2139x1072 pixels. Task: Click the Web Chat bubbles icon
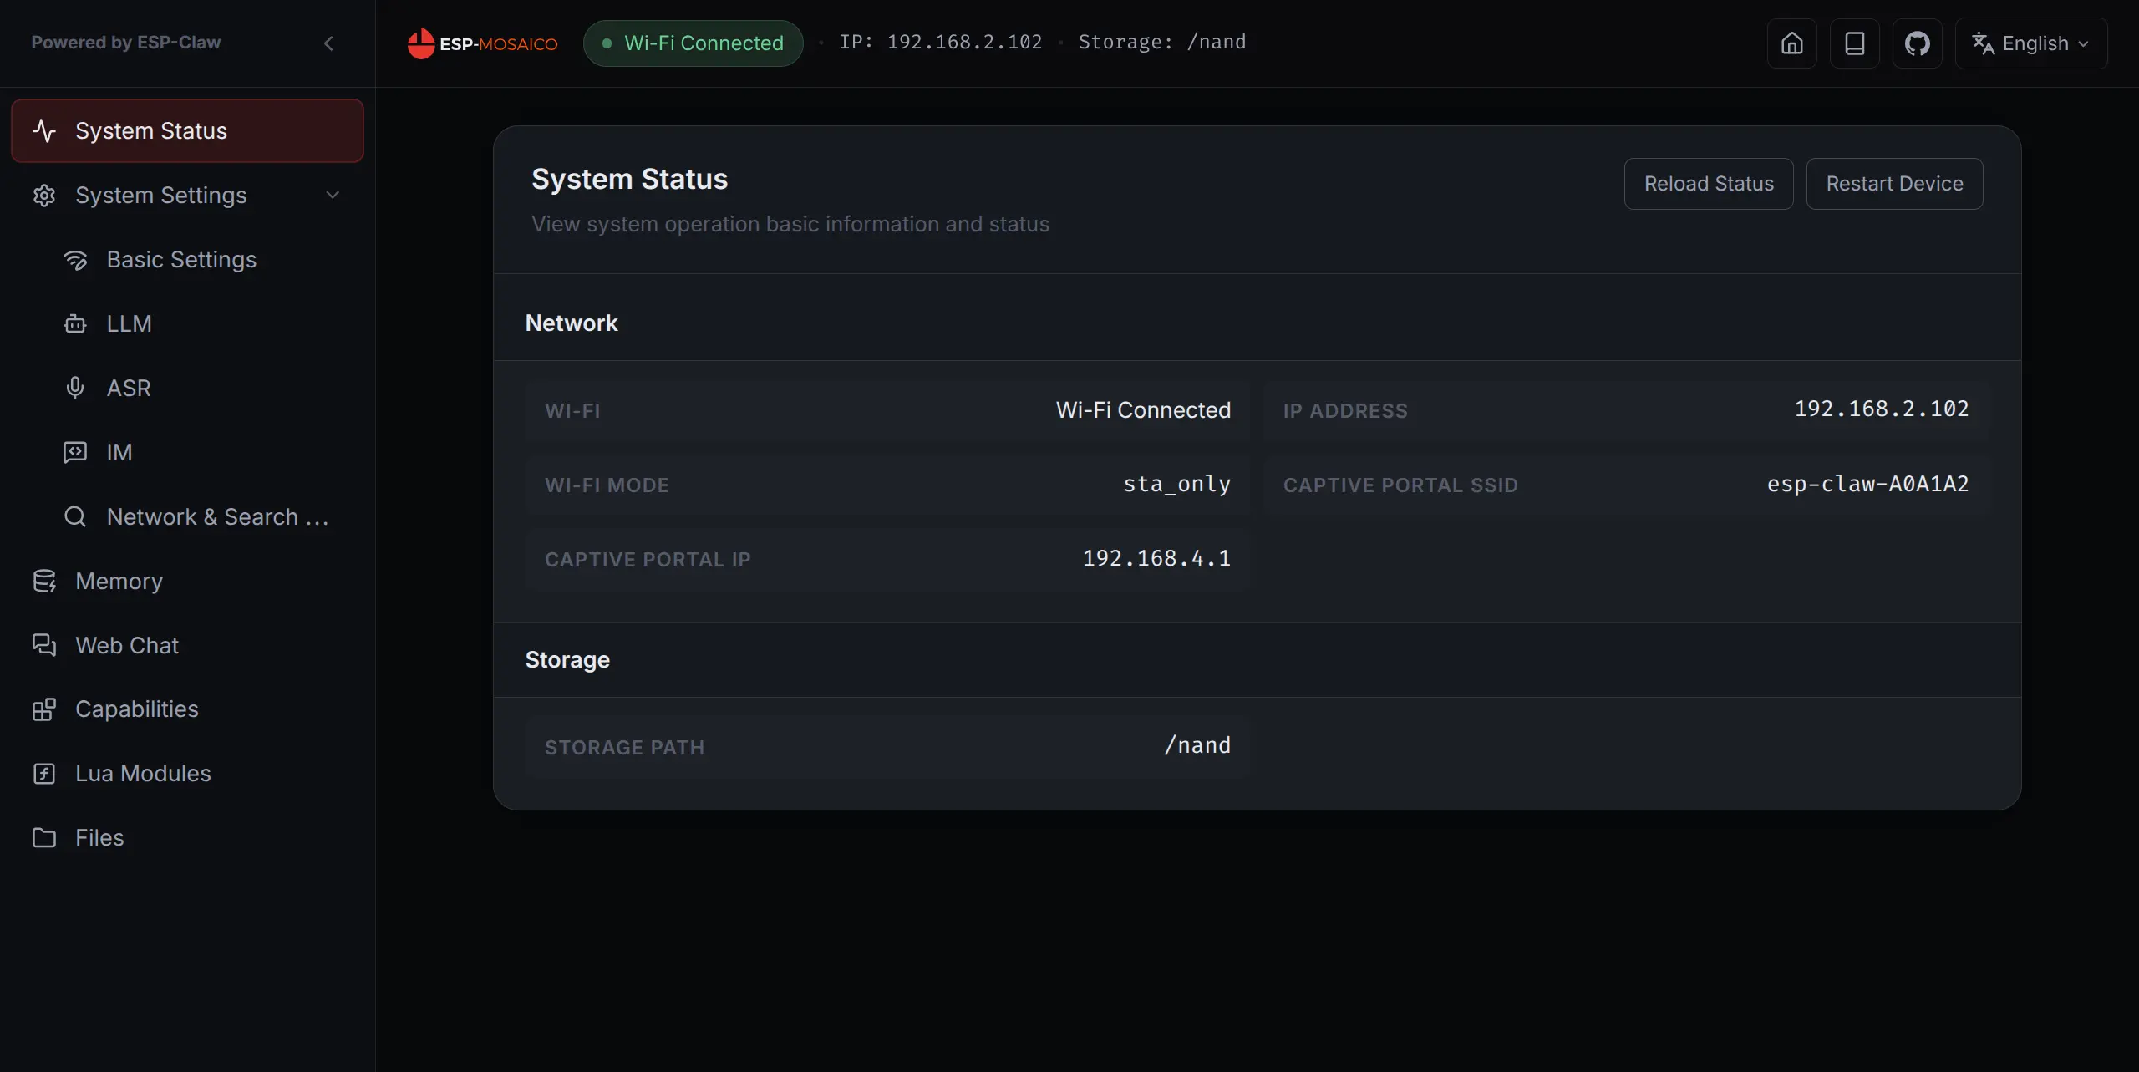[44, 646]
